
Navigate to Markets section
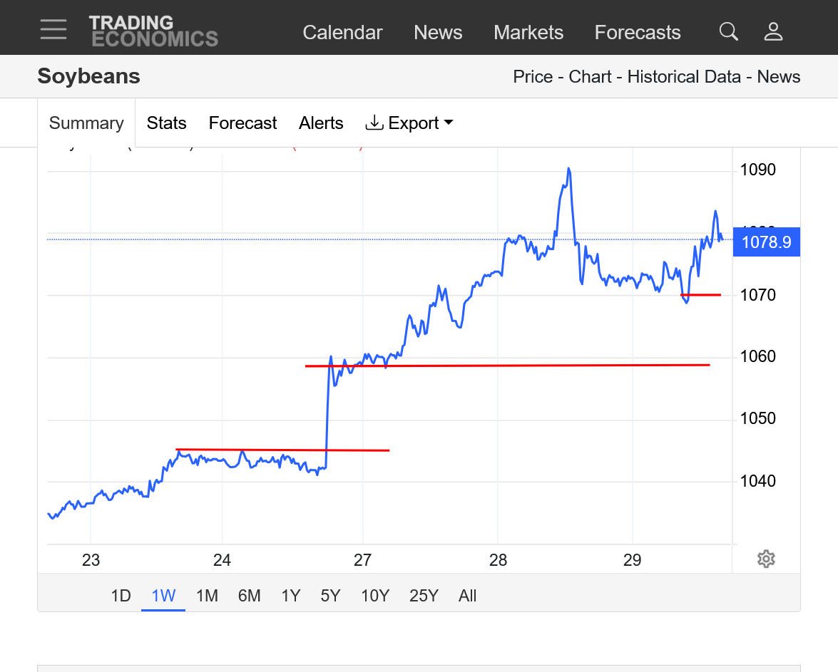(528, 33)
